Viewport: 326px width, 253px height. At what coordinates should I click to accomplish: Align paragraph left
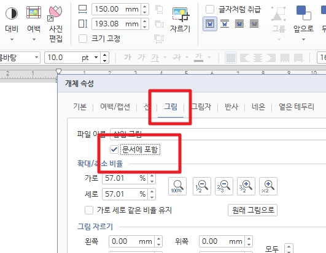[x=244, y=58]
